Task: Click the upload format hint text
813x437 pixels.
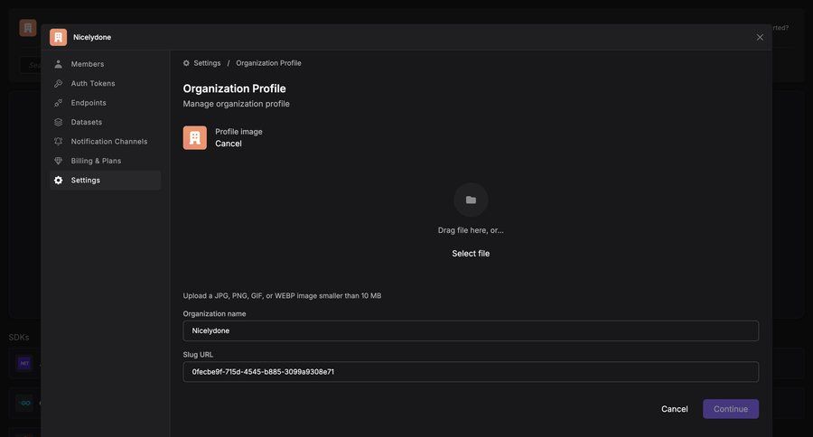Action: pyautogui.click(x=282, y=296)
